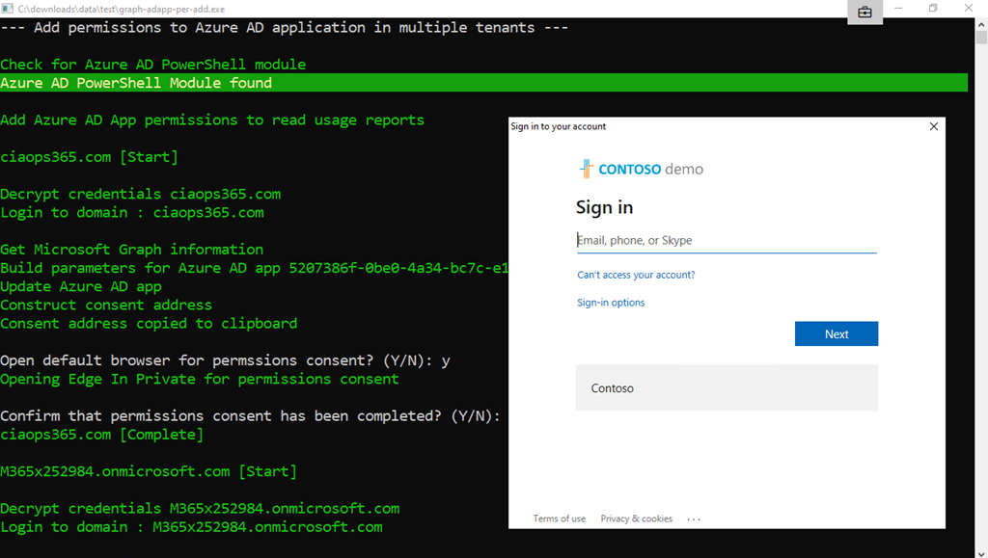Click the briefcase icon in title bar
Screen dimensions: 988x558
pos(864,12)
